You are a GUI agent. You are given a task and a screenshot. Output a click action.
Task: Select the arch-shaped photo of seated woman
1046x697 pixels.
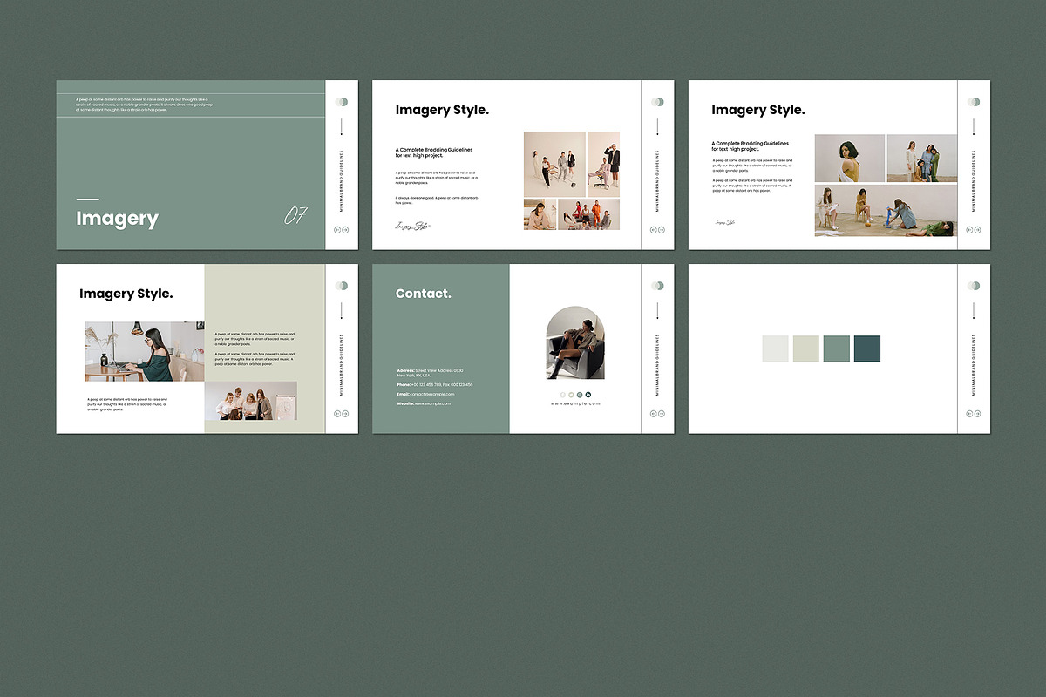[575, 342]
